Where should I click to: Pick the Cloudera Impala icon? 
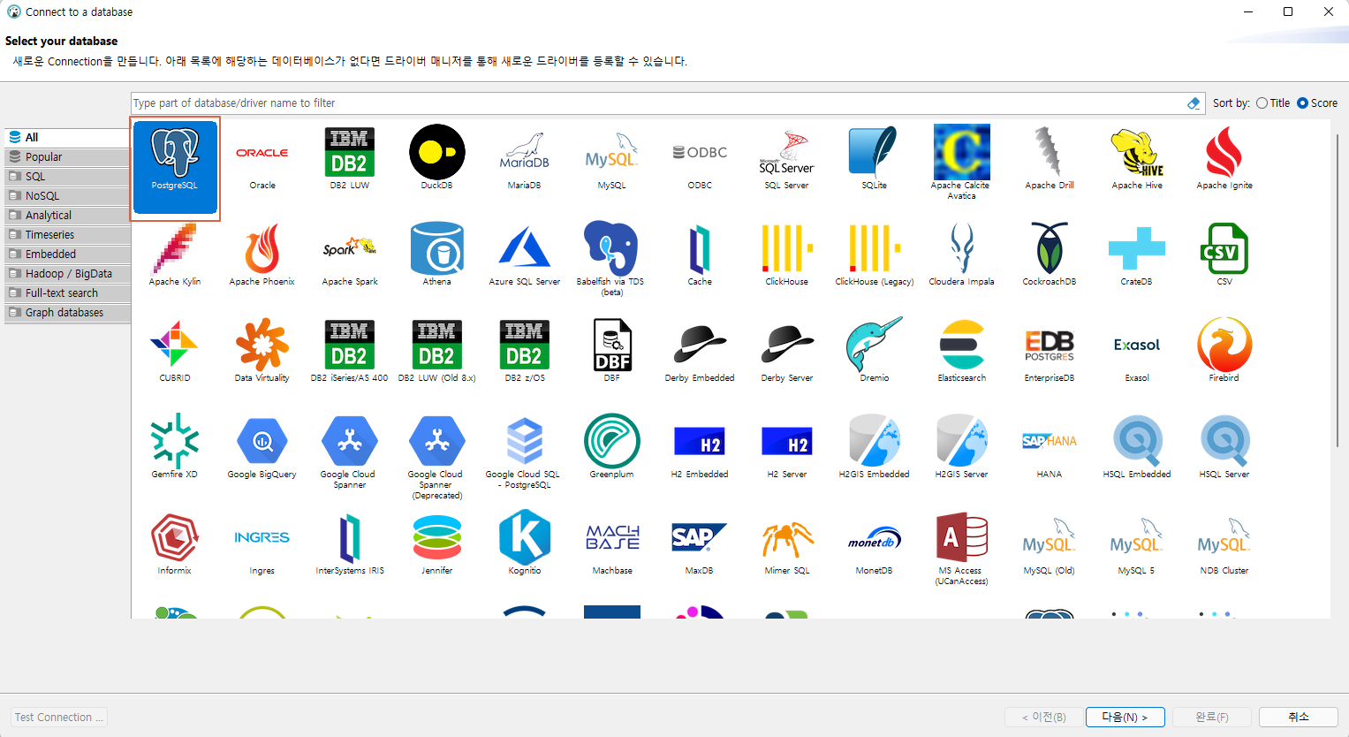(962, 255)
